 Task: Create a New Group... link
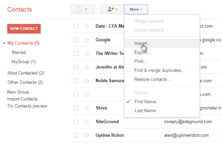click(20, 92)
